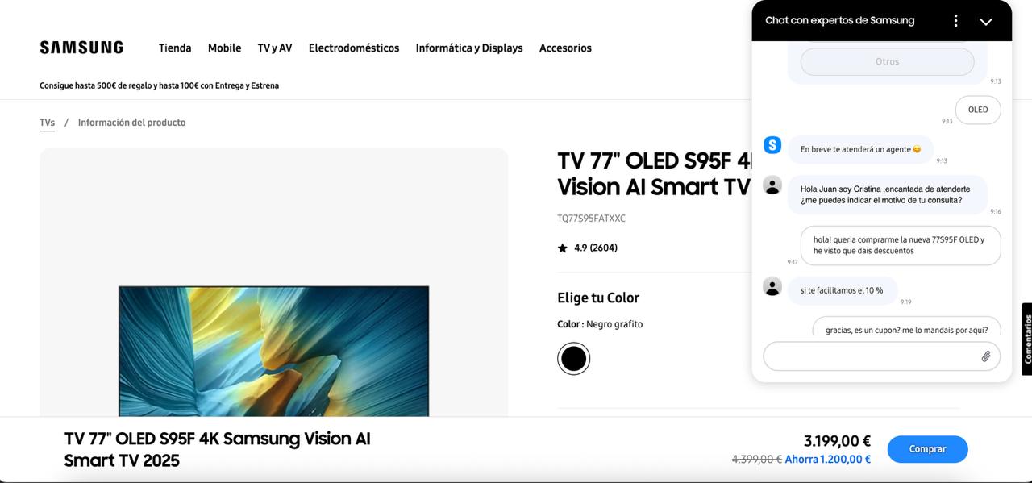Expand the TV y AV menu
This screenshot has height=483, width=1032.
(275, 48)
